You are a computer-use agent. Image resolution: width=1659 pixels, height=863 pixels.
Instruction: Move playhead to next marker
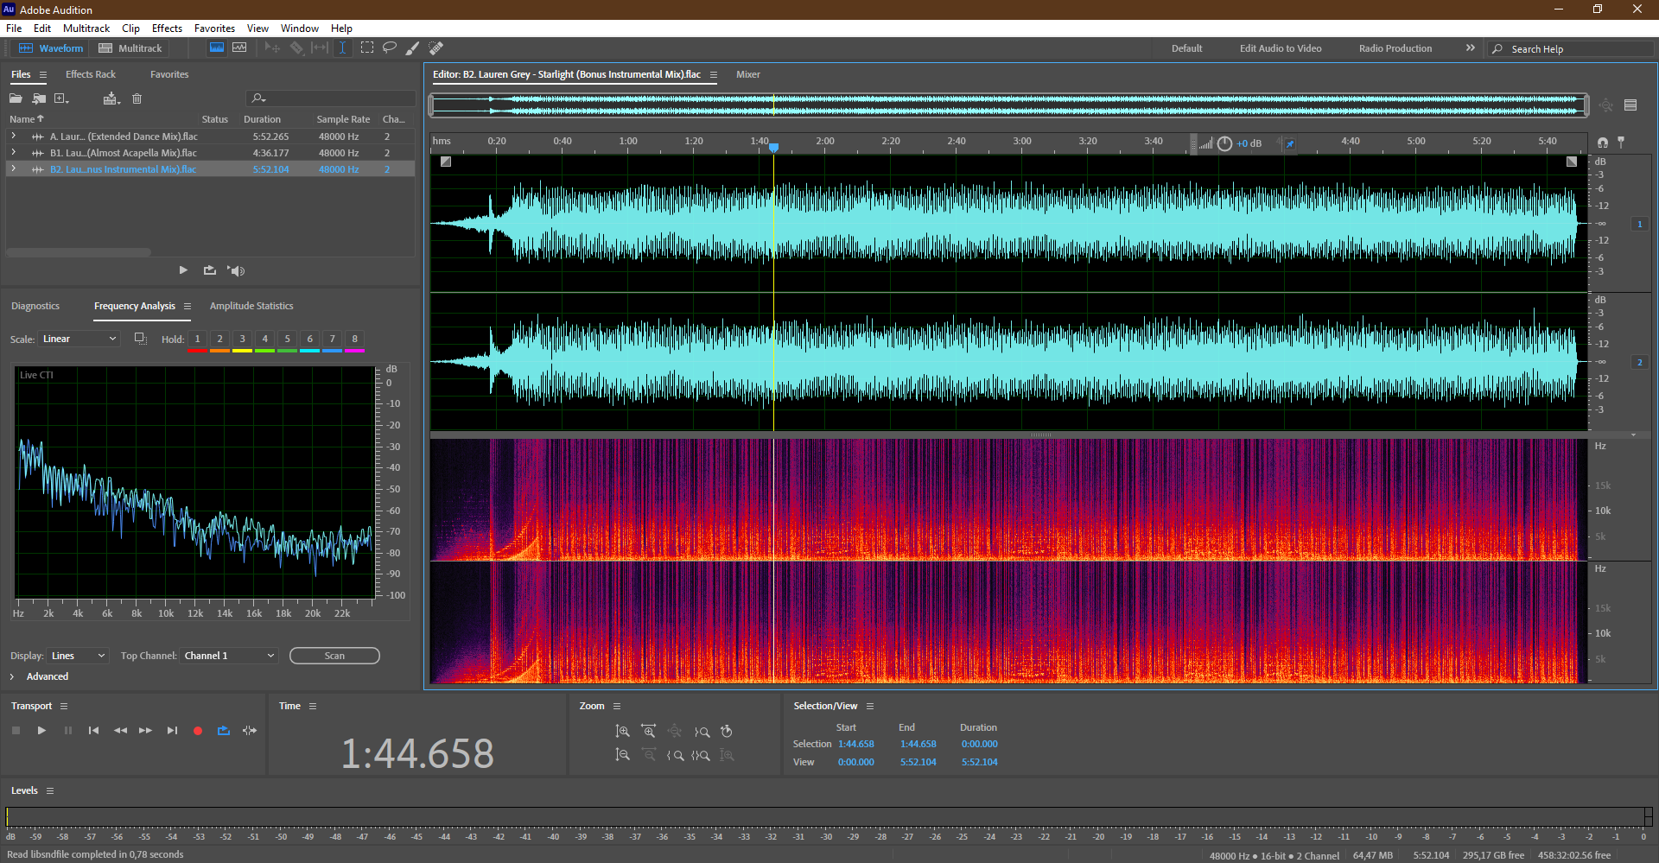click(172, 731)
